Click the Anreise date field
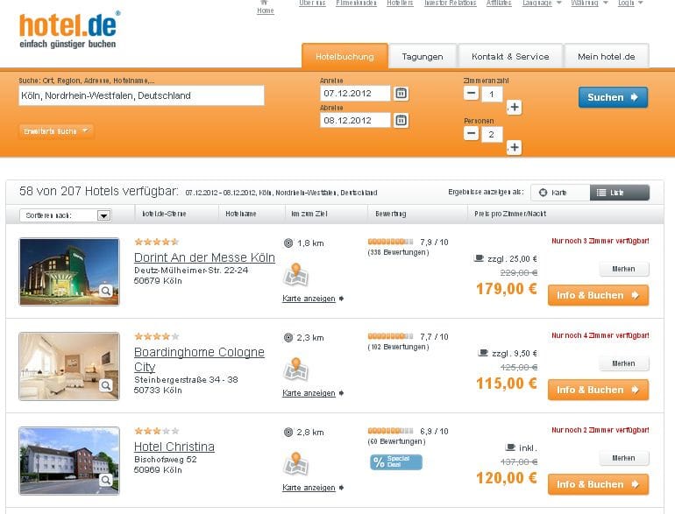The height and width of the screenshot is (514, 675). tap(355, 94)
